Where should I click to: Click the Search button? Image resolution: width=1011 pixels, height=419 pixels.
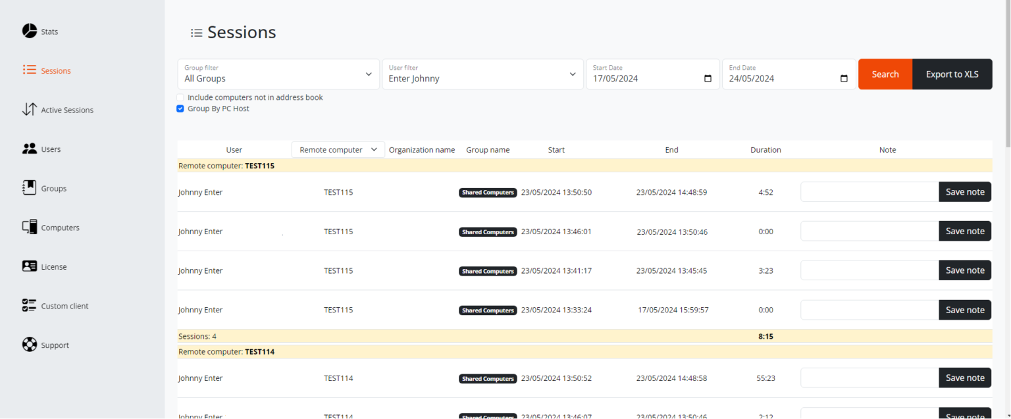coord(885,74)
